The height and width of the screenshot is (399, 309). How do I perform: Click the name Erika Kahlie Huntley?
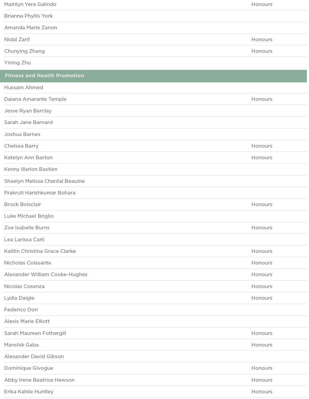tap(29, 392)
